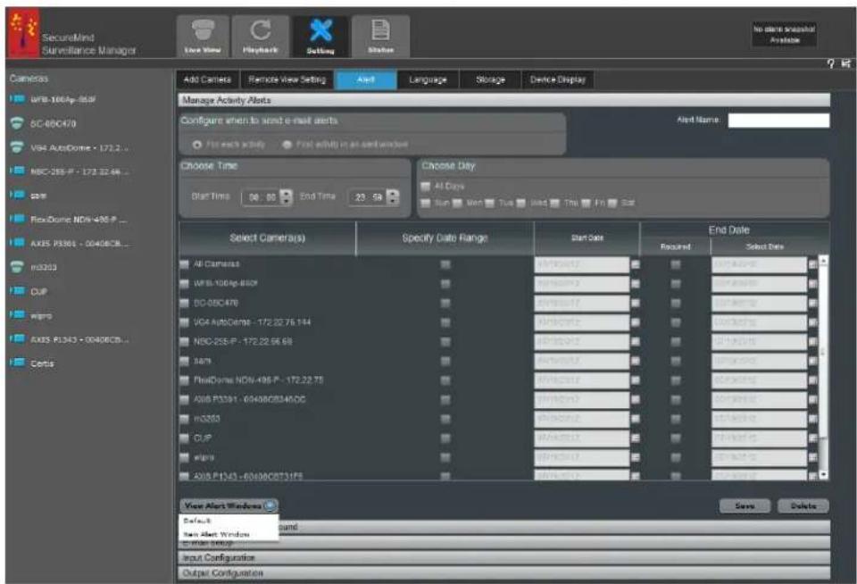Check the All Days checkbox
Viewport: 857px width, 584px height.
coord(425,187)
